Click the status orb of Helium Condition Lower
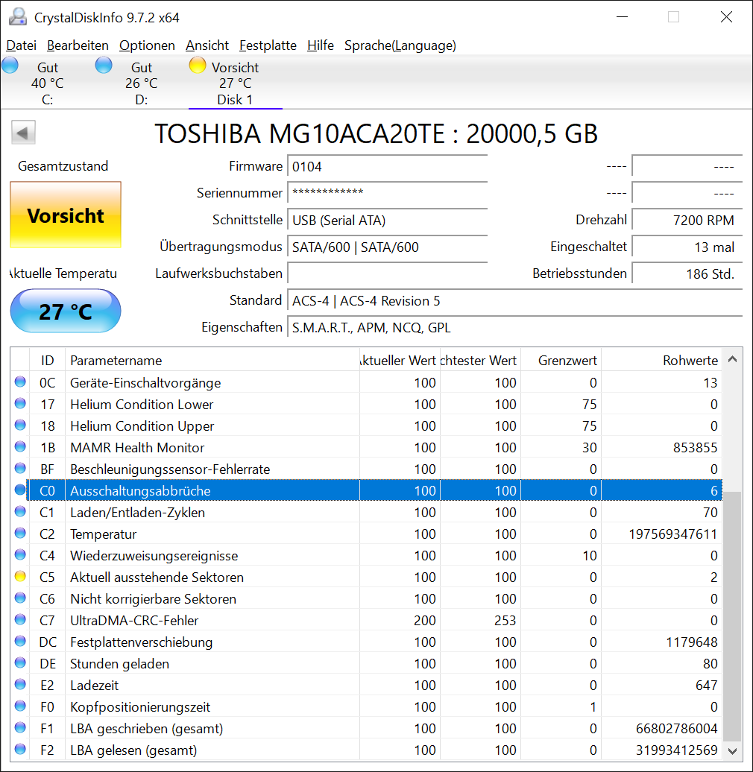Viewport: 753px width, 772px height. coord(20,403)
